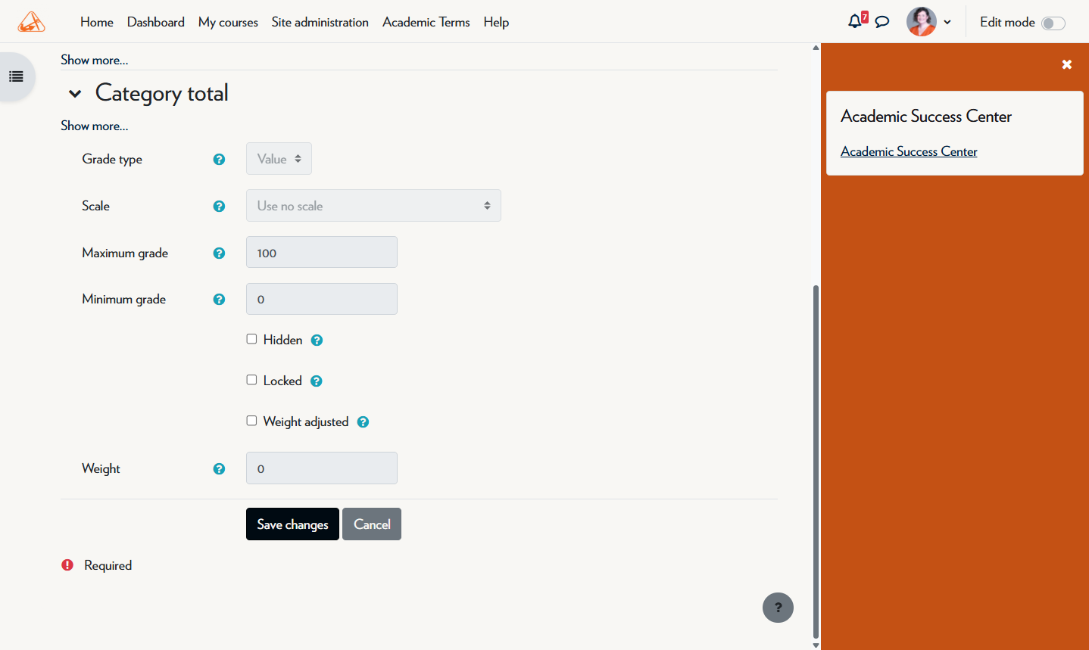
Task: Open the Scale dropdown
Action: (x=373, y=206)
